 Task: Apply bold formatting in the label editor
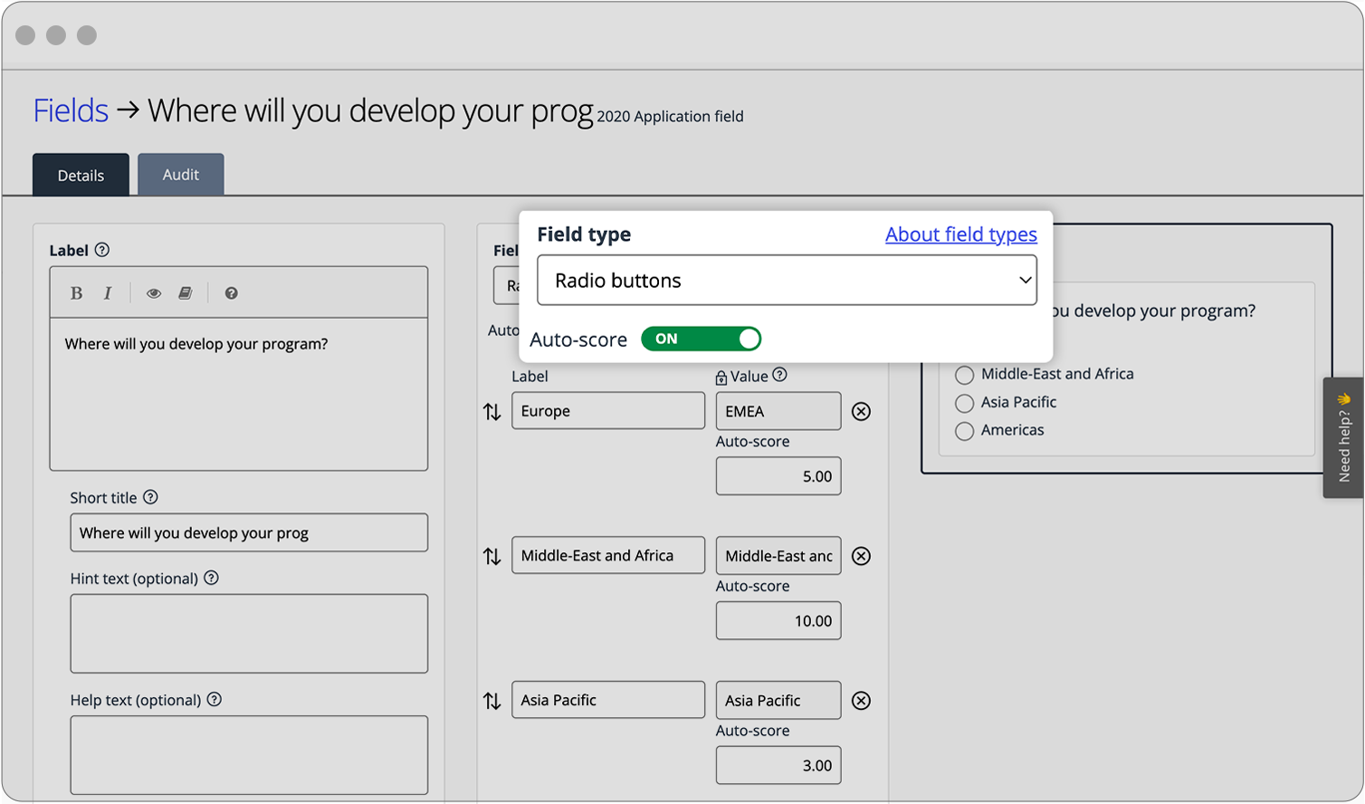point(76,292)
